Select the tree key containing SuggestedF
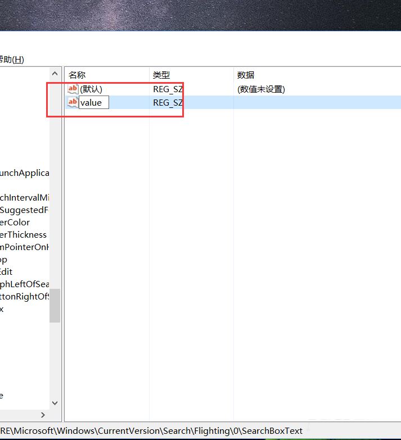The width and height of the screenshot is (401, 440). [x=25, y=210]
